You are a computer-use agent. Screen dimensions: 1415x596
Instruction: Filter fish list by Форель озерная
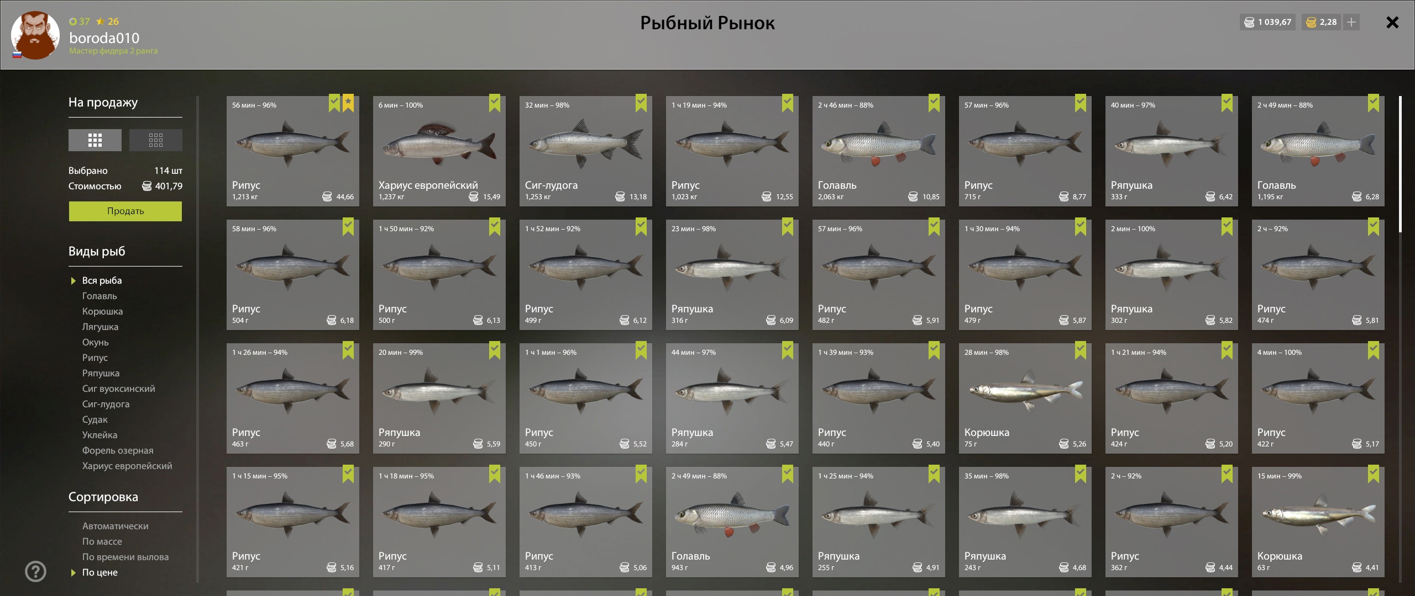point(118,450)
